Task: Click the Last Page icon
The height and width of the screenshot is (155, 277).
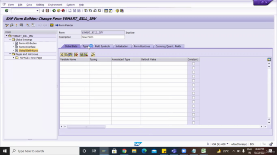Action: click(99, 11)
